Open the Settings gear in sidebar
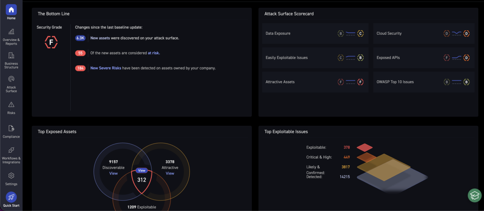Viewport: 484px width, 211px height. pyautogui.click(x=11, y=176)
